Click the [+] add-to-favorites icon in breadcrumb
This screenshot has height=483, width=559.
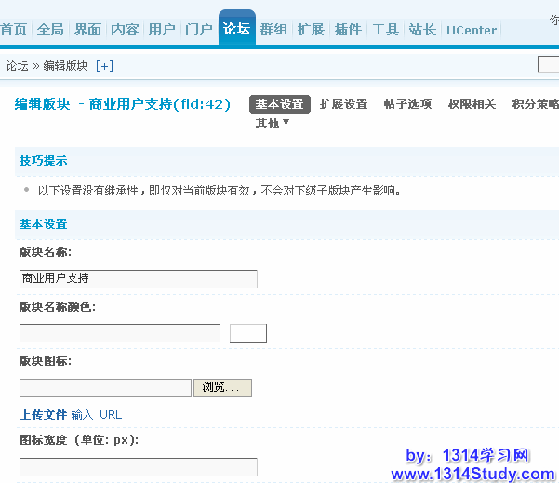104,66
